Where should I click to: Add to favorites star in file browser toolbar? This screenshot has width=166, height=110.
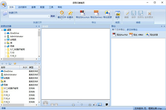pyautogui.click(x=15, y=64)
